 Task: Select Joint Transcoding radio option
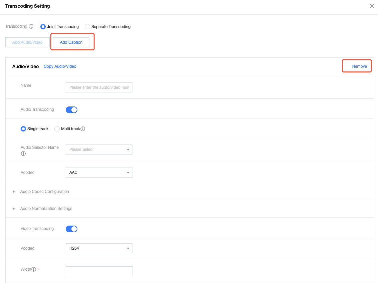click(x=43, y=27)
